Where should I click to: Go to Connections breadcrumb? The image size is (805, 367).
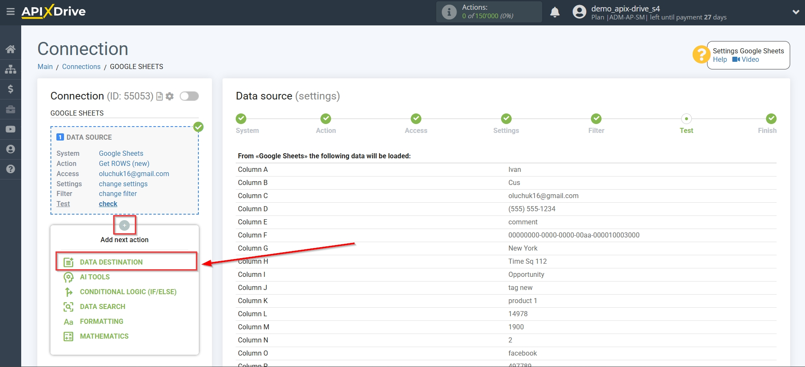81,67
